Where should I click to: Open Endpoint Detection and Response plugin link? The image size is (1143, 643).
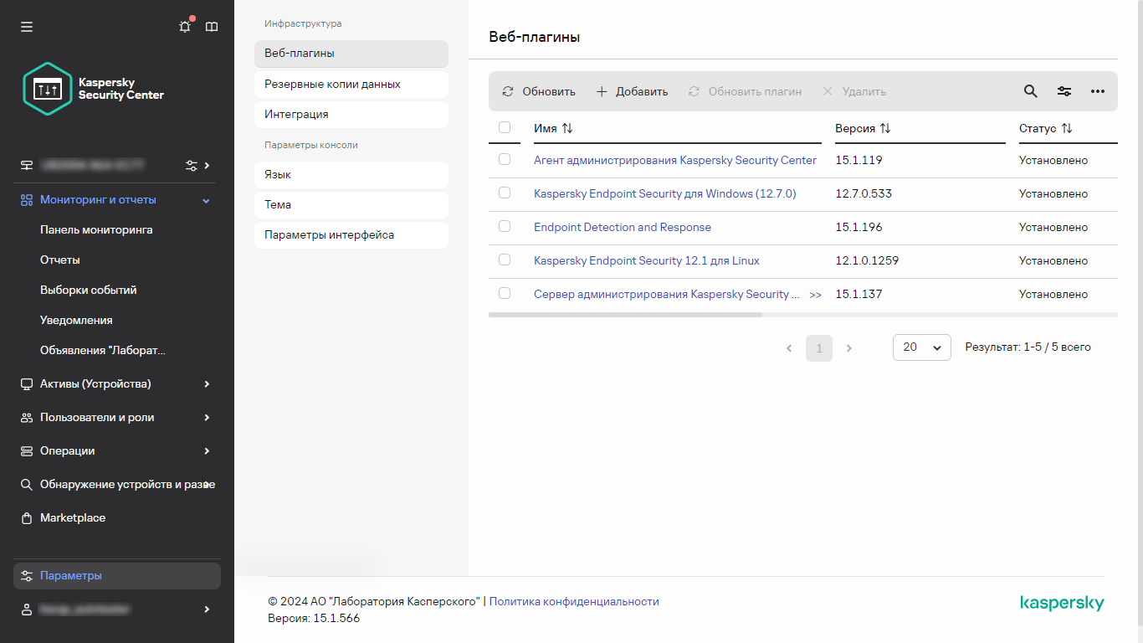(x=623, y=227)
